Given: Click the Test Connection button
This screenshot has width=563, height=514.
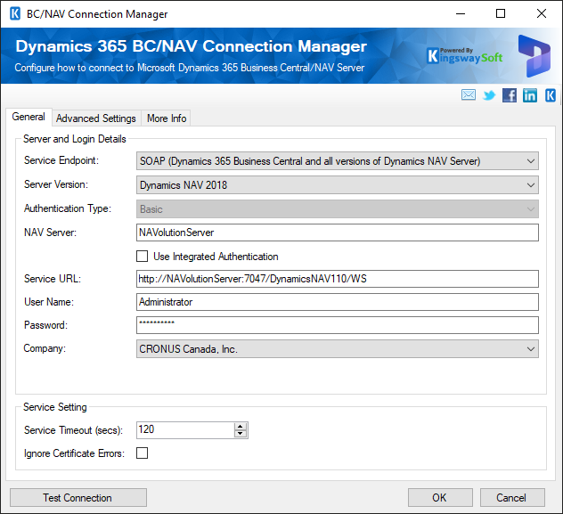Looking at the screenshot, I should tap(78, 497).
